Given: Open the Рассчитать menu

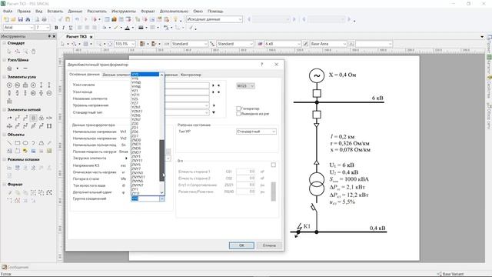Looking at the screenshot, I should [x=97, y=11].
